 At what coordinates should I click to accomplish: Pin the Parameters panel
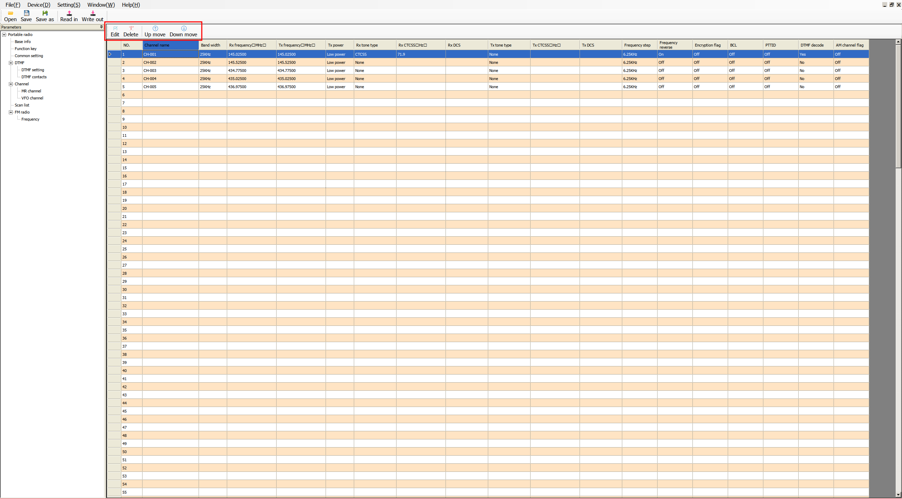101,27
